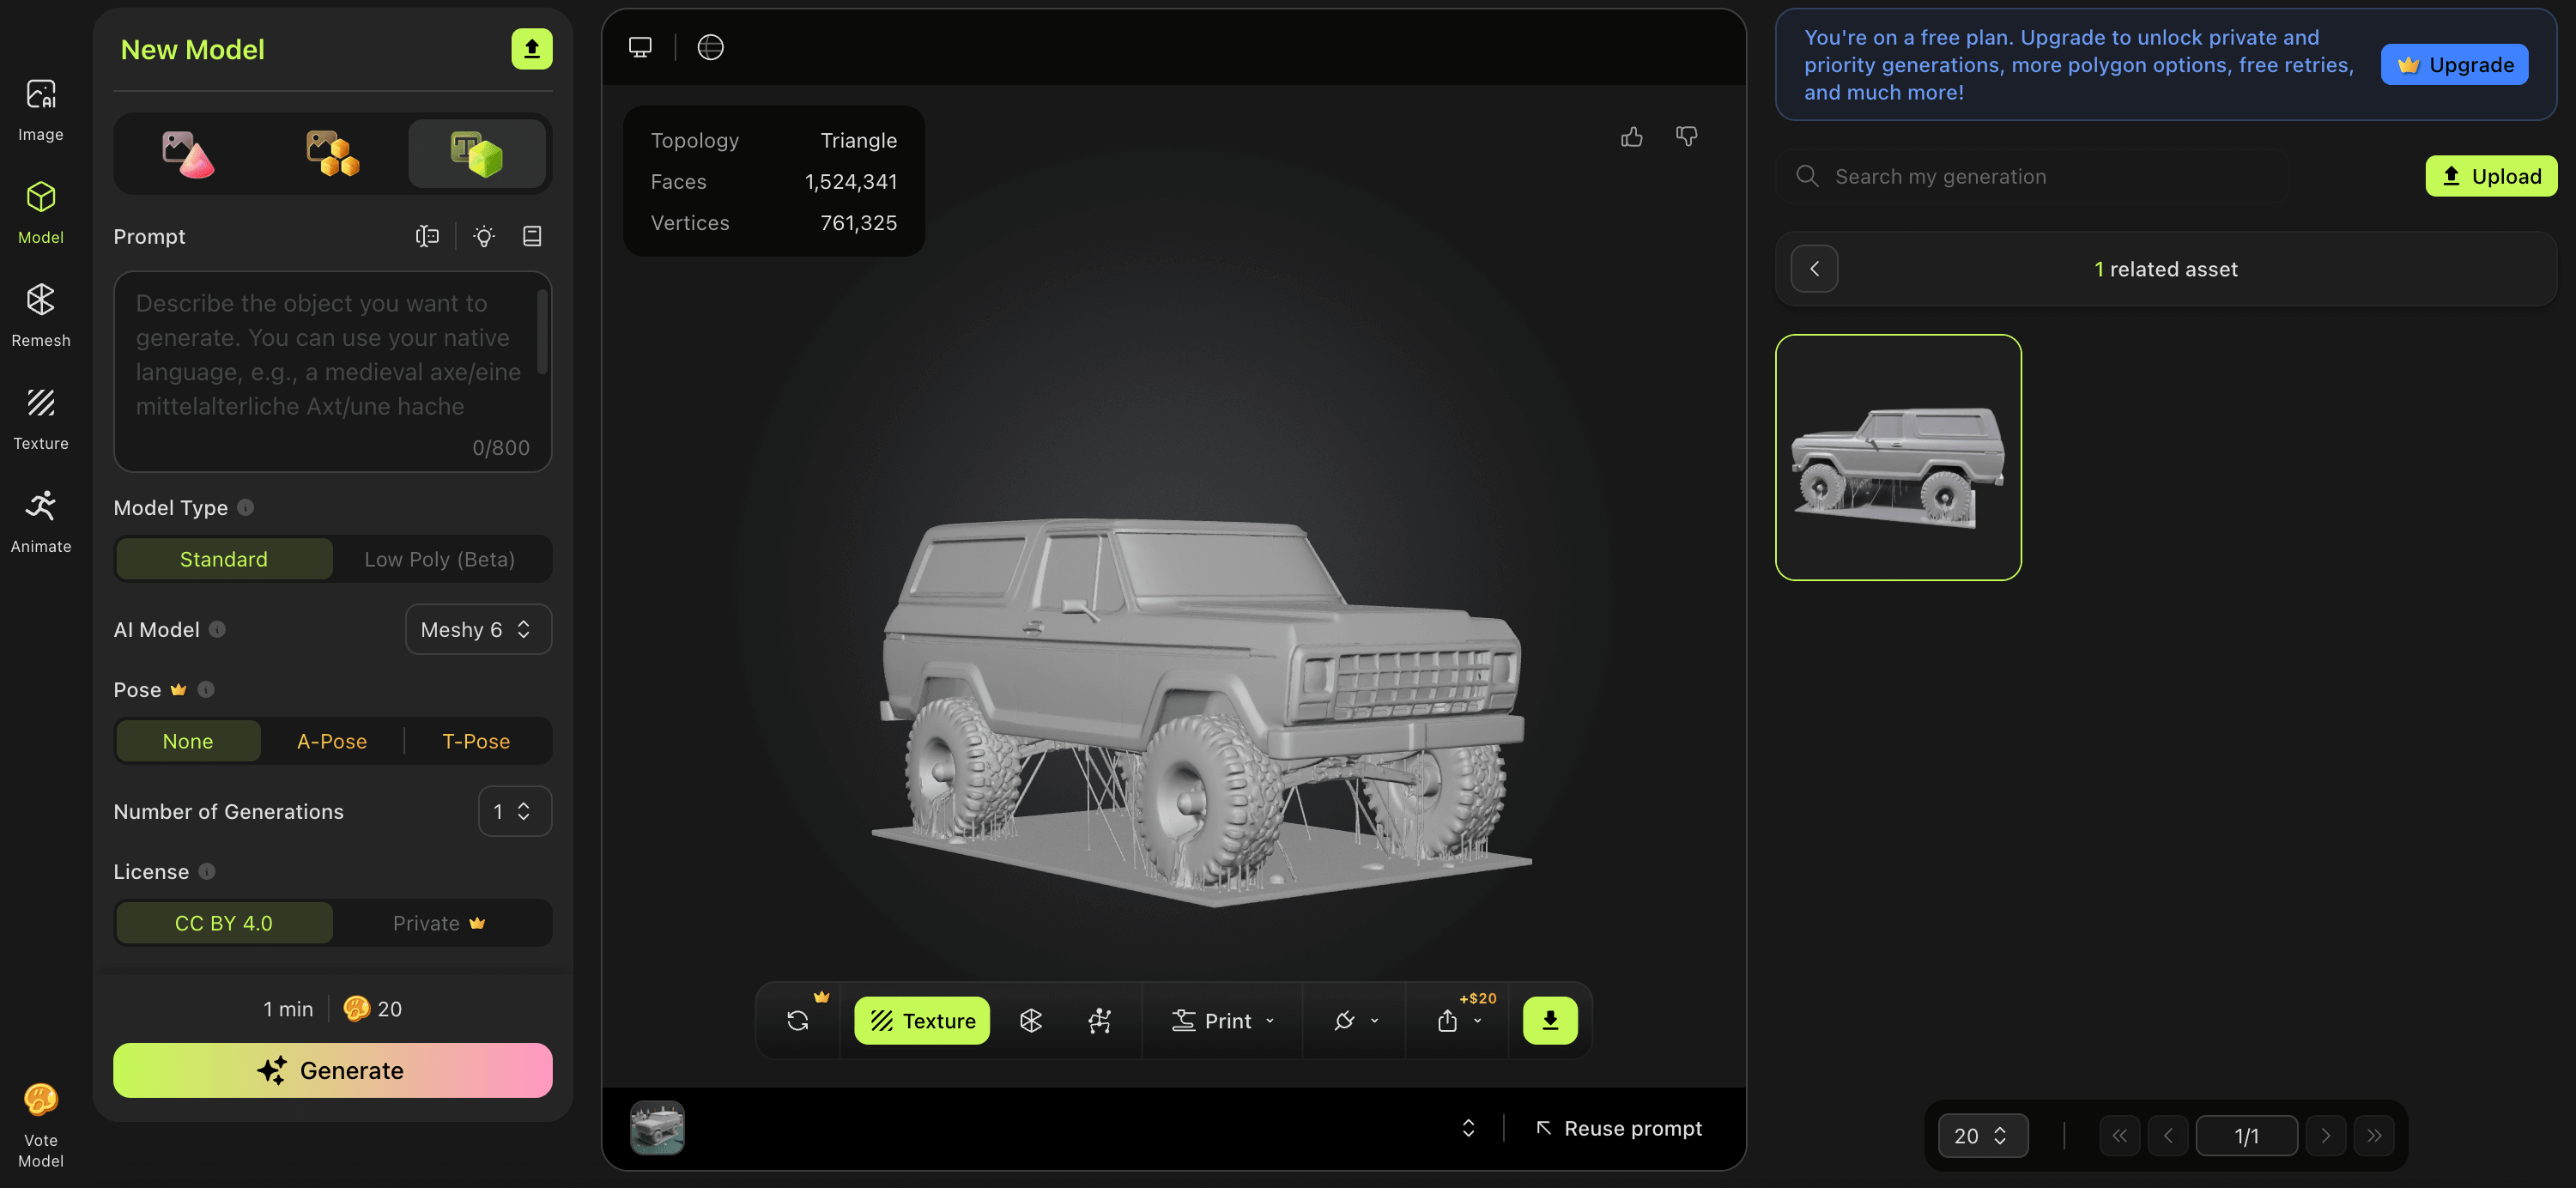The width and height of the screenshot is (2576, 1188).
Task: Click the lightbulb prompt inspiration icon
Action: click(483, 236)
